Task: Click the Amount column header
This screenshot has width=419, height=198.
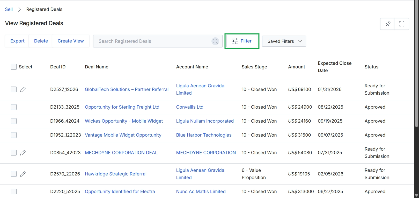Action: [297, 67]
